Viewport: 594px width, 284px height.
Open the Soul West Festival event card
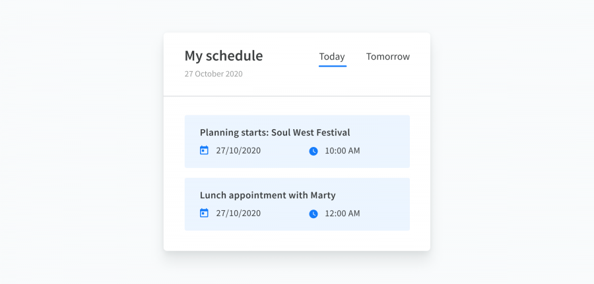[x=297, y=142]
